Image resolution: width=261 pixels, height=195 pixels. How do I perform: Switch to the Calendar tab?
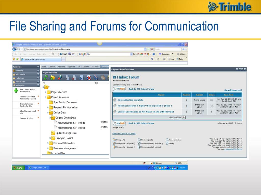tap(52, 67)
